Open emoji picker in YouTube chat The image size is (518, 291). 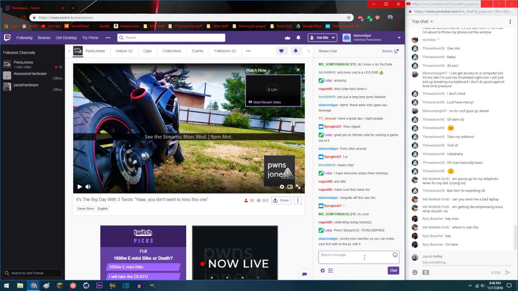click(415, 272)
